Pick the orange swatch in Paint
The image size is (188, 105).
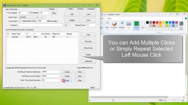[160, 22]
